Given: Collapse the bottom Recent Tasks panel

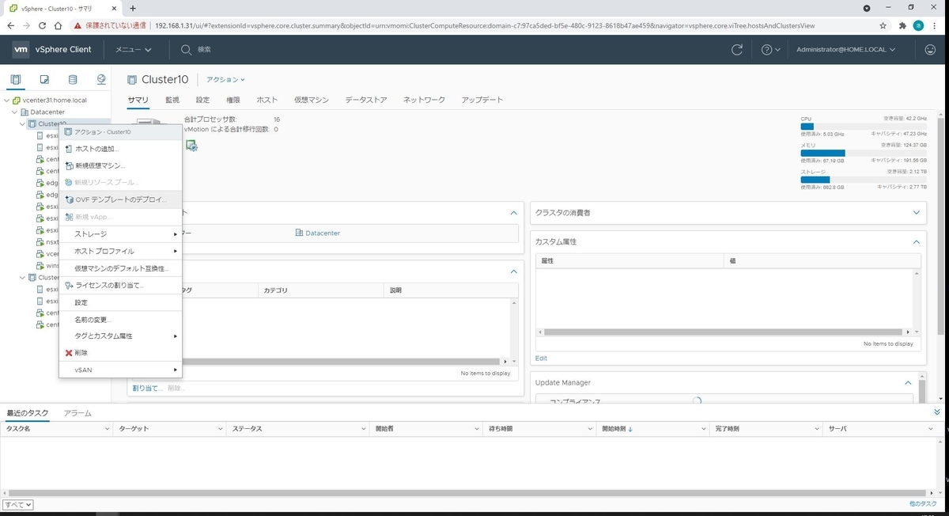Looking at the screenshot, I should coord(937,412).
